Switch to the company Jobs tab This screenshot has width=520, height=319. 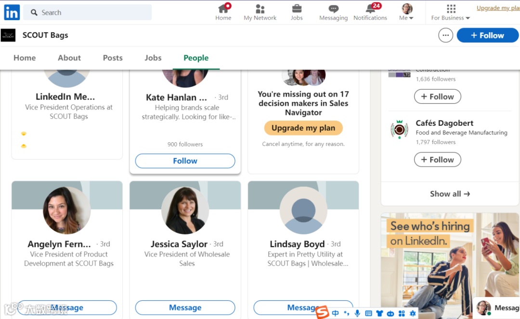153,58
